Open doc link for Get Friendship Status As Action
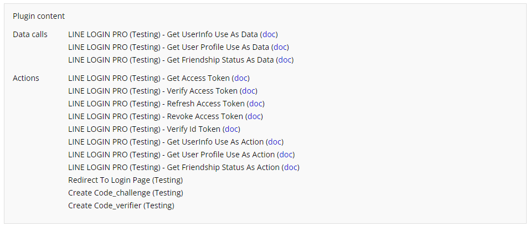Screen dimensions: 530x226 291,167
